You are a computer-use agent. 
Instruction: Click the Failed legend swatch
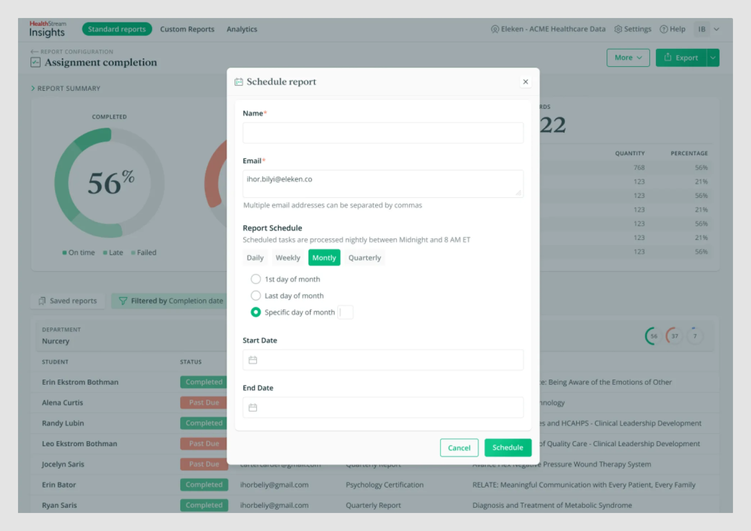pos(133,253)
